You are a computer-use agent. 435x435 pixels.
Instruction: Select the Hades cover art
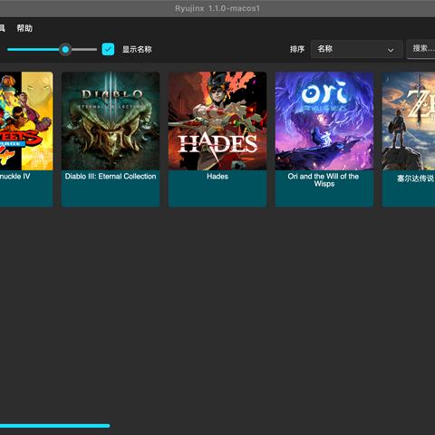point(217,121)
